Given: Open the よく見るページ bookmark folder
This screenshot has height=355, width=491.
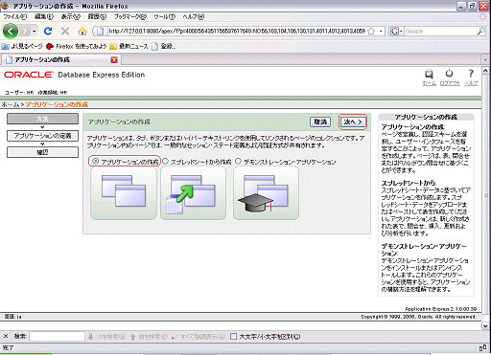Looking at the screenshot, I should [22, 46].
